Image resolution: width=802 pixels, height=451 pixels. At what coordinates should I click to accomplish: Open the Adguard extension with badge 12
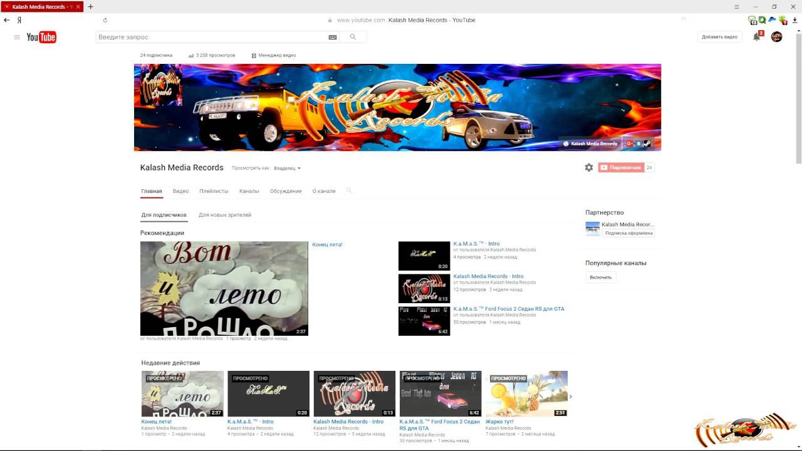[x=753, y=20]
